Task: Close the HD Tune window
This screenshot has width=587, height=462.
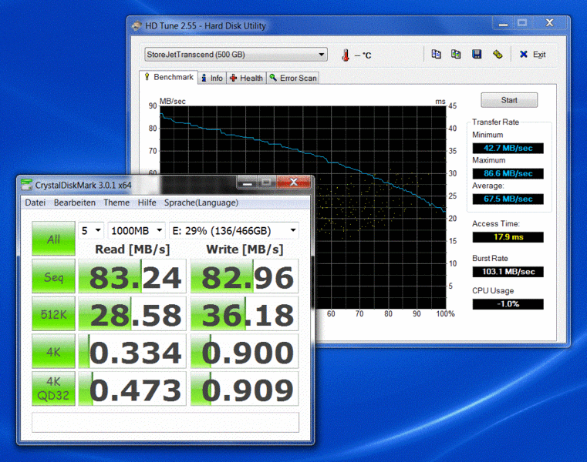Action: tap(549, 23)
